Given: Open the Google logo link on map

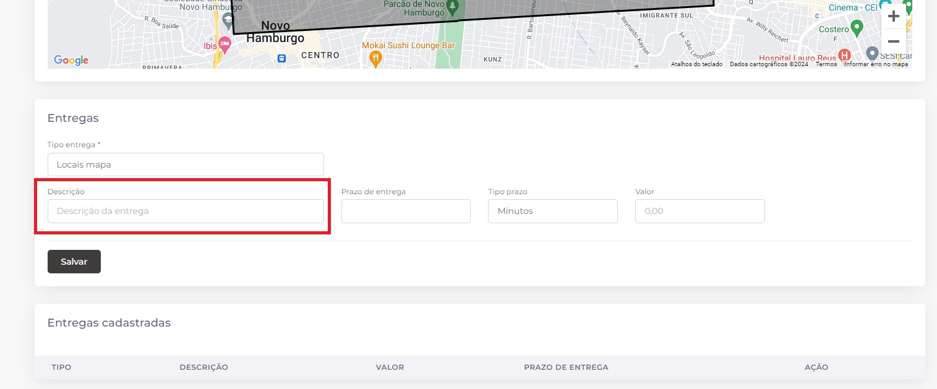Looking at the screenshot, I should pos(71,60).
